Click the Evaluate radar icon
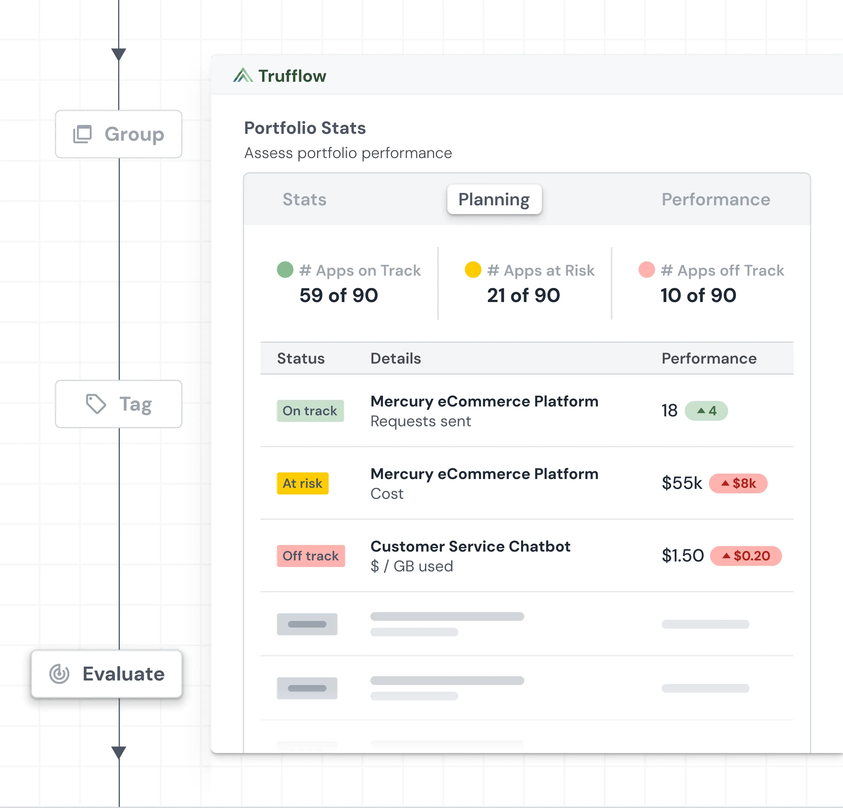The image size is (843, 808). [59, 674]
